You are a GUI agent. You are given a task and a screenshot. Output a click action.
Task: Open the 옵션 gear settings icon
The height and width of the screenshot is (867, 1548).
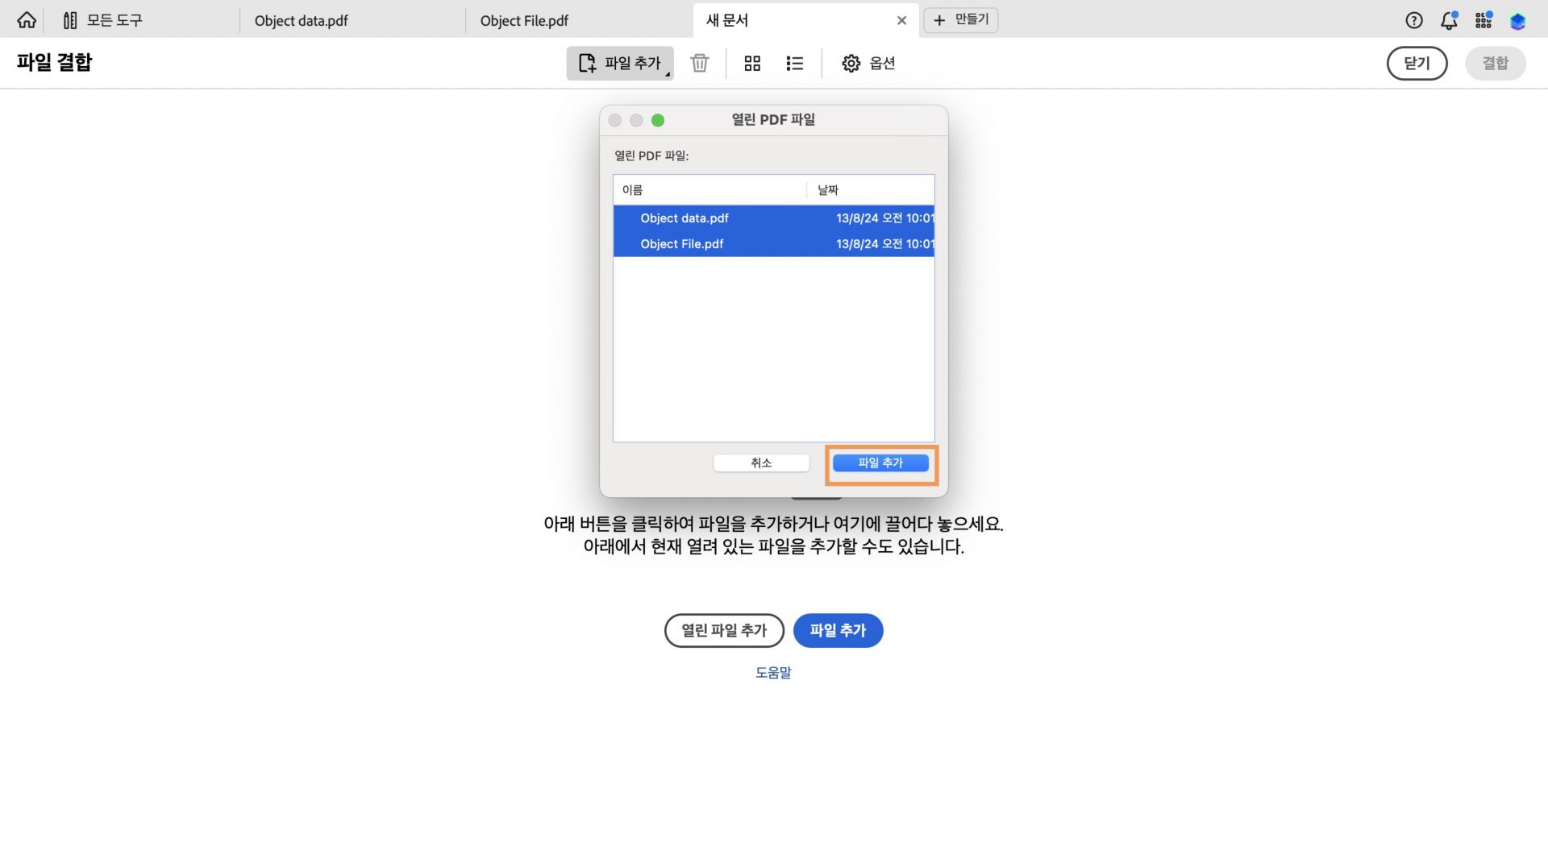pyautogui.click(x=851, y=63)
